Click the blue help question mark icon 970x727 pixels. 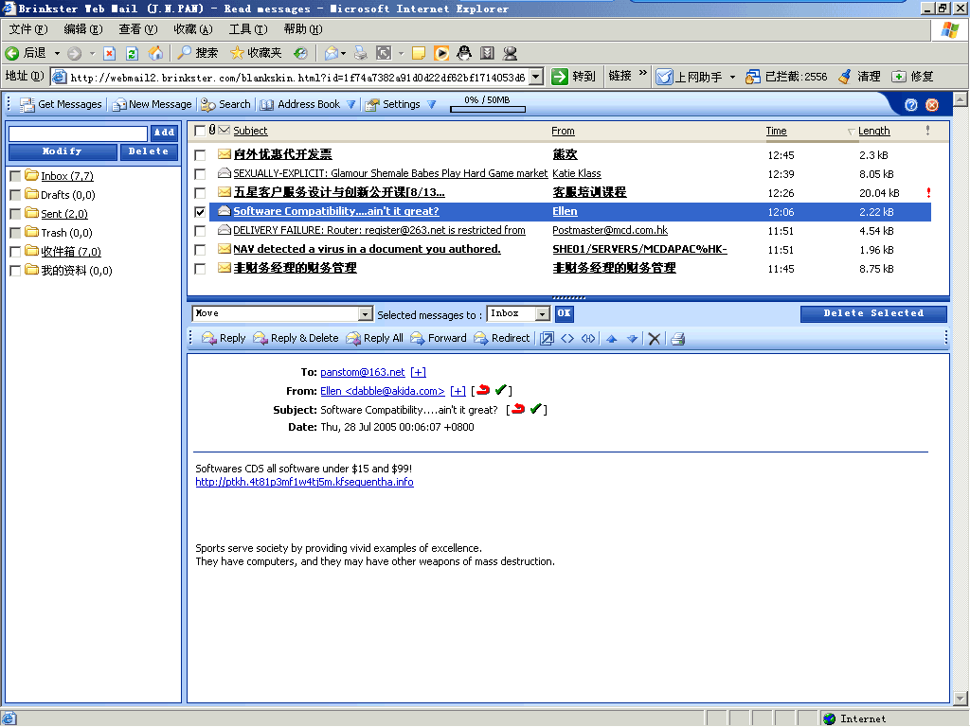click(x=910, y=105)
